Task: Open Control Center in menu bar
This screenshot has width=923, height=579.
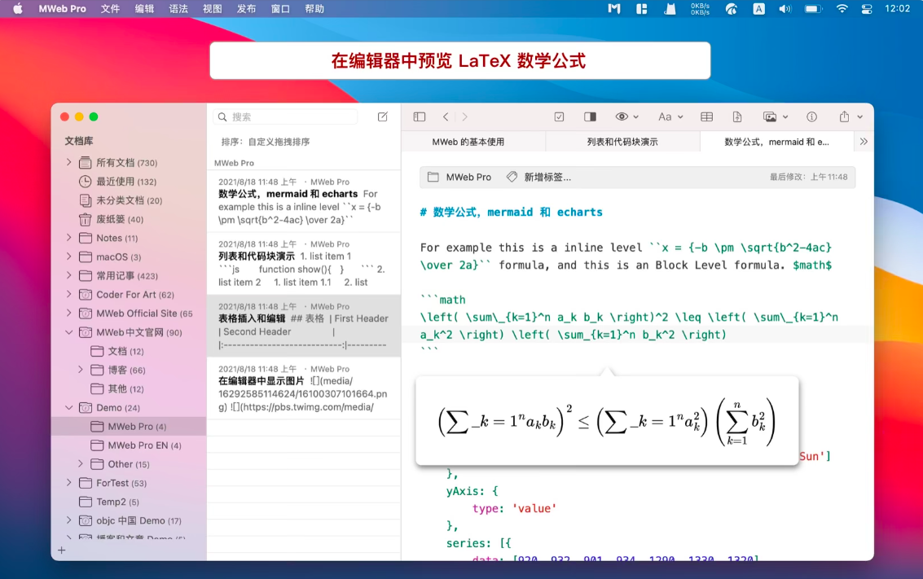Action: (867, 9)
